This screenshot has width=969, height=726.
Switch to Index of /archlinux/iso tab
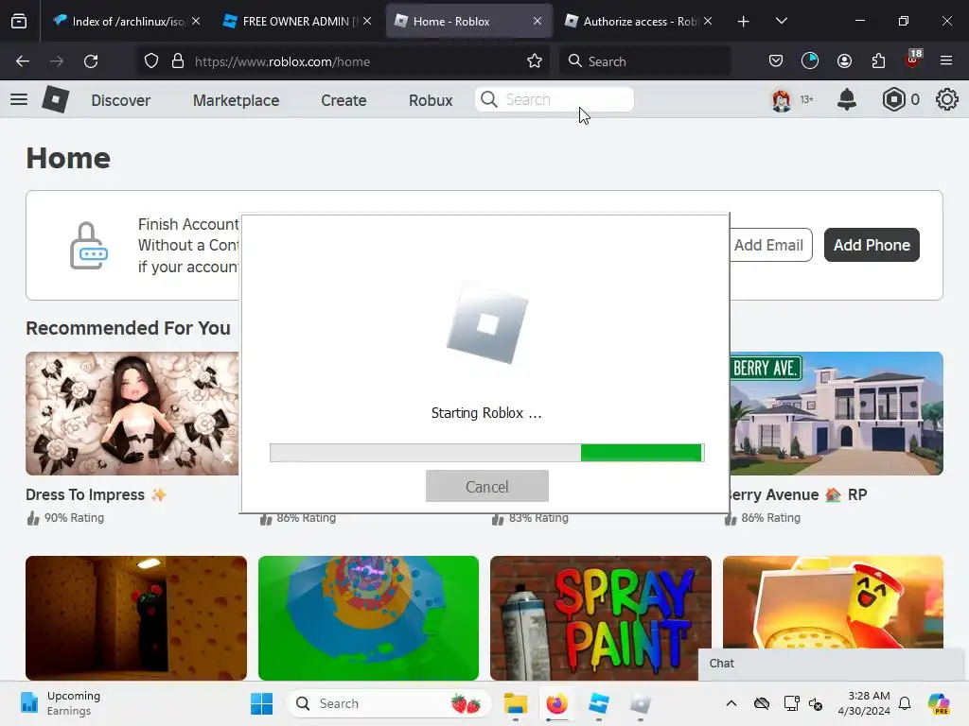coord(126,21)
